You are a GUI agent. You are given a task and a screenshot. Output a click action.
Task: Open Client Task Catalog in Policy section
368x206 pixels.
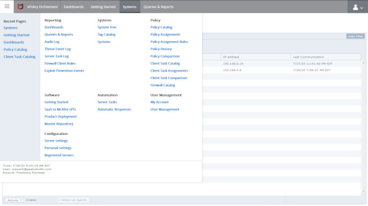pos(165,63)
